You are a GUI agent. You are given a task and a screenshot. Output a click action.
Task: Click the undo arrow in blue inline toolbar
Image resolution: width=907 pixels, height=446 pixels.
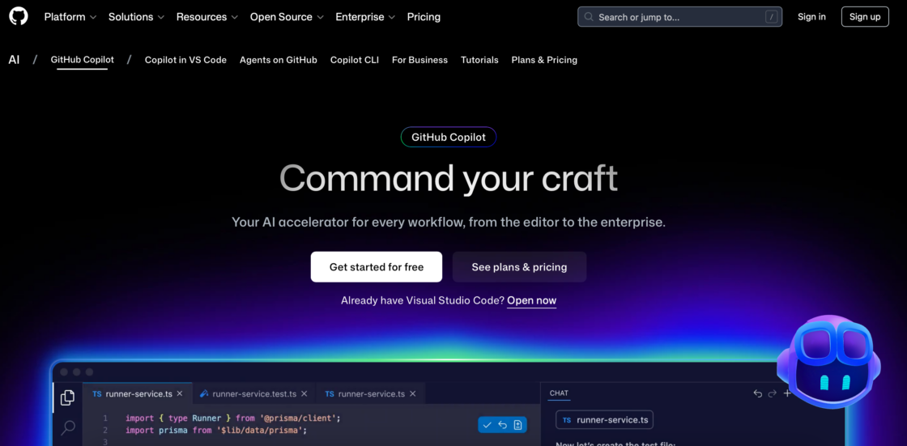tap(502, 425)
